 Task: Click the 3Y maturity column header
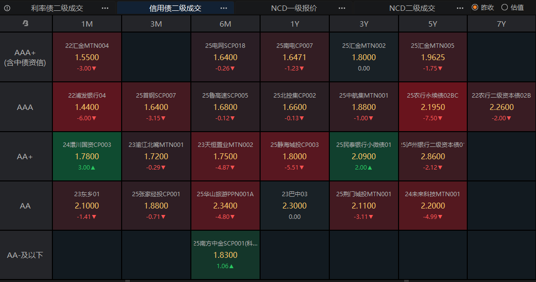[364, 24]
